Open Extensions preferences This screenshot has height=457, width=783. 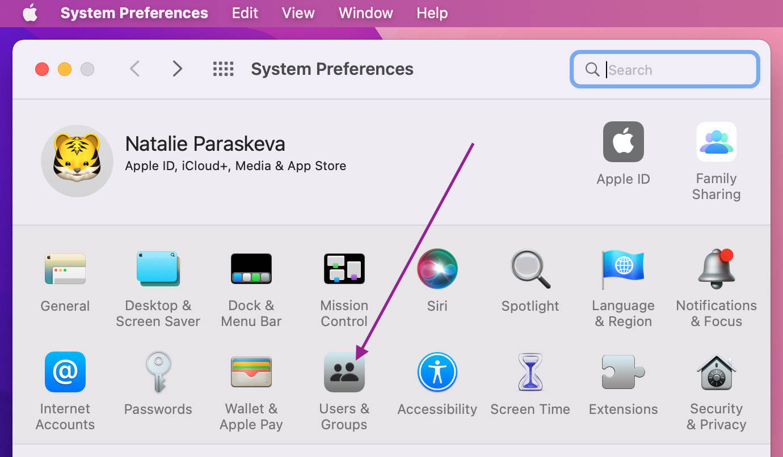(x=623, y=372)
